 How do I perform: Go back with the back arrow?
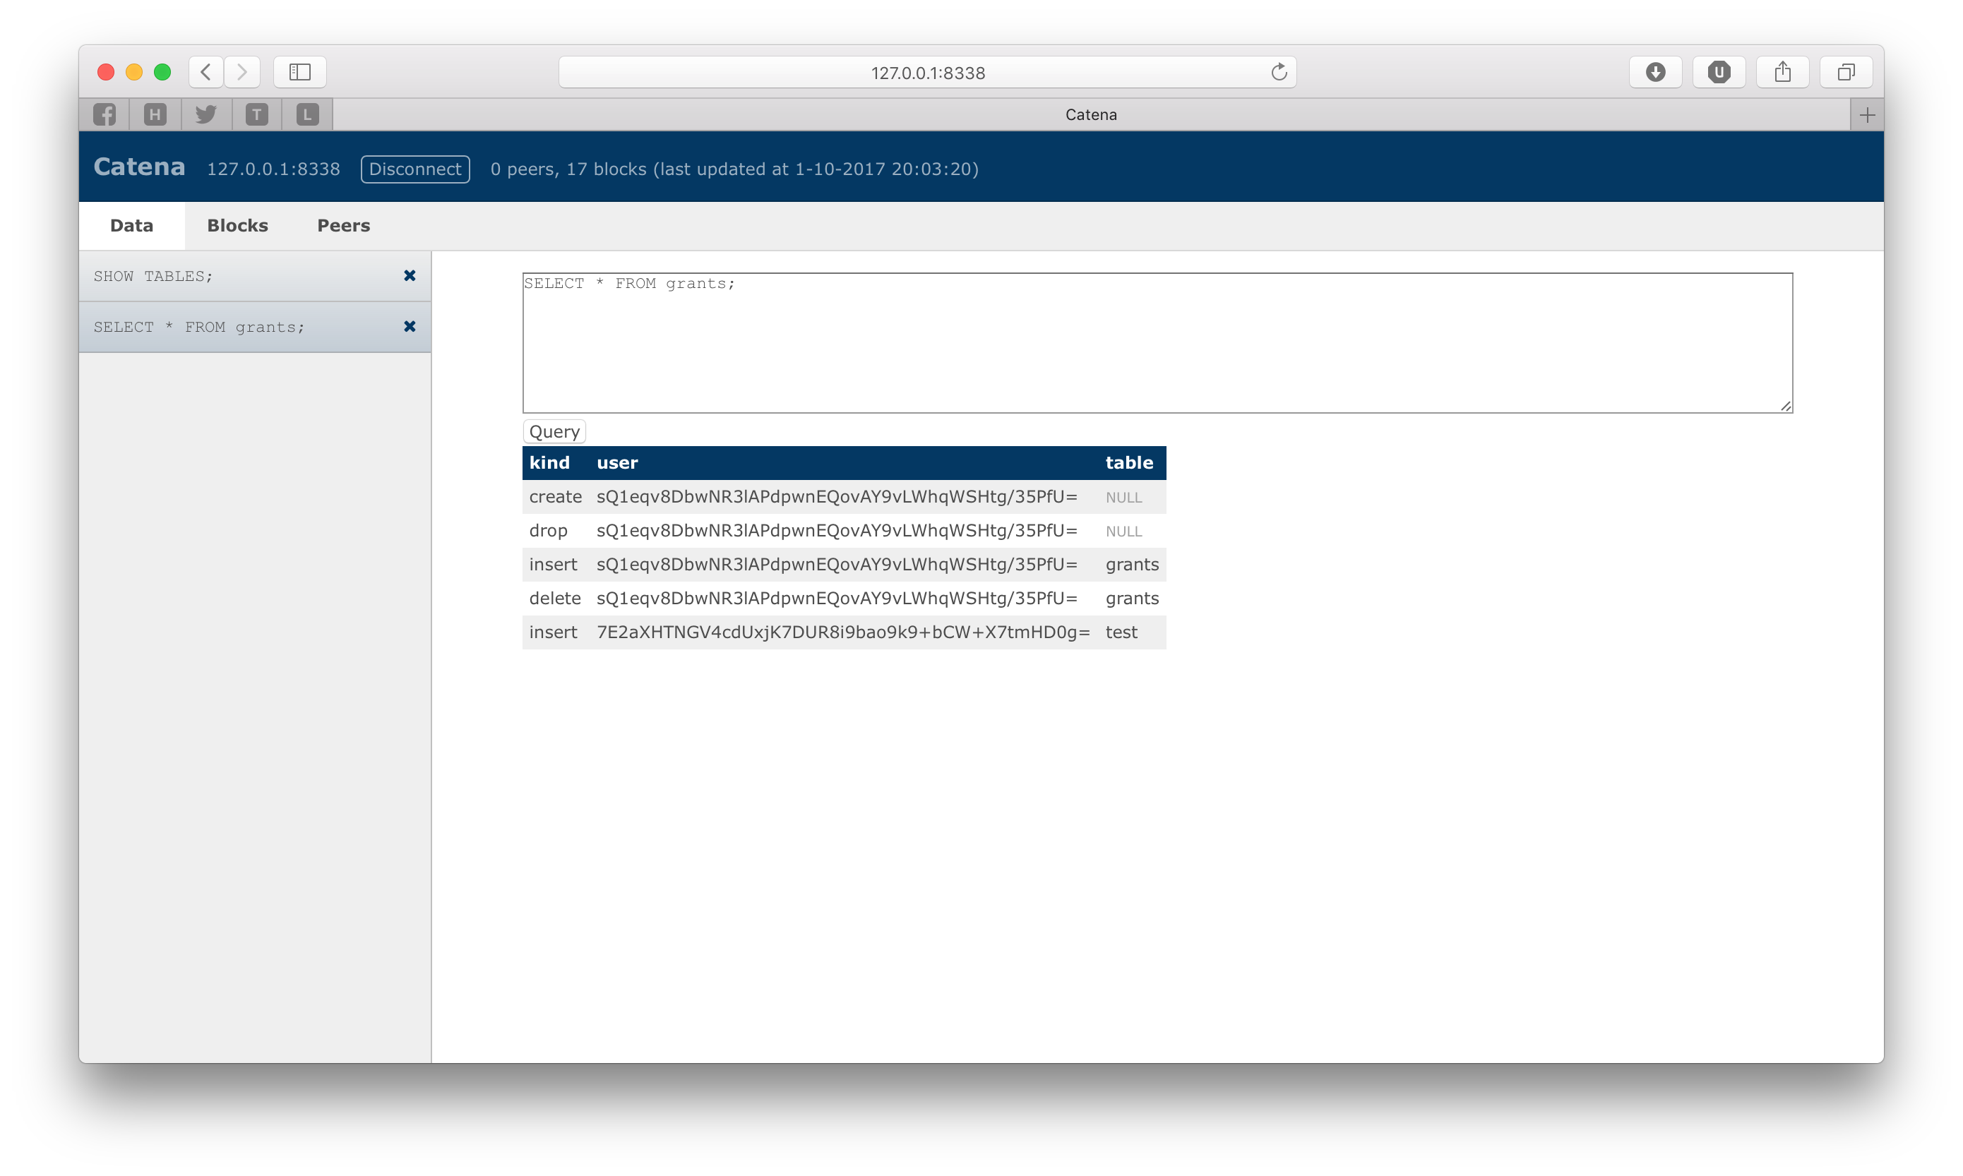click(x=206, y=72)
